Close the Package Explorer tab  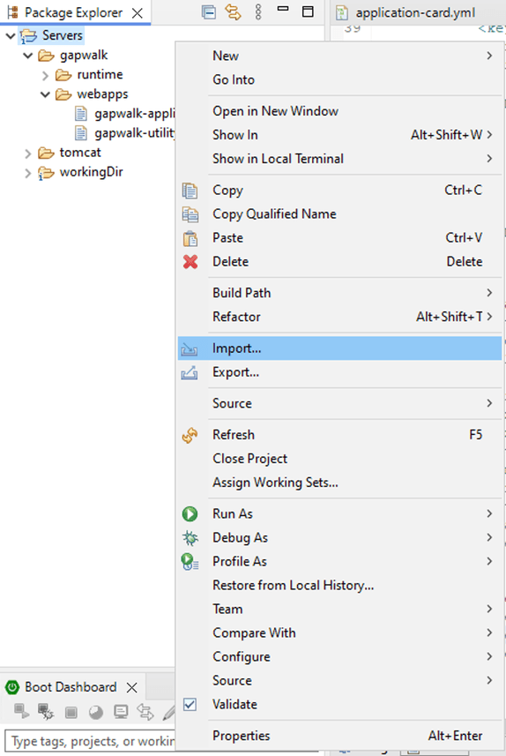click(x=138, y=13)
